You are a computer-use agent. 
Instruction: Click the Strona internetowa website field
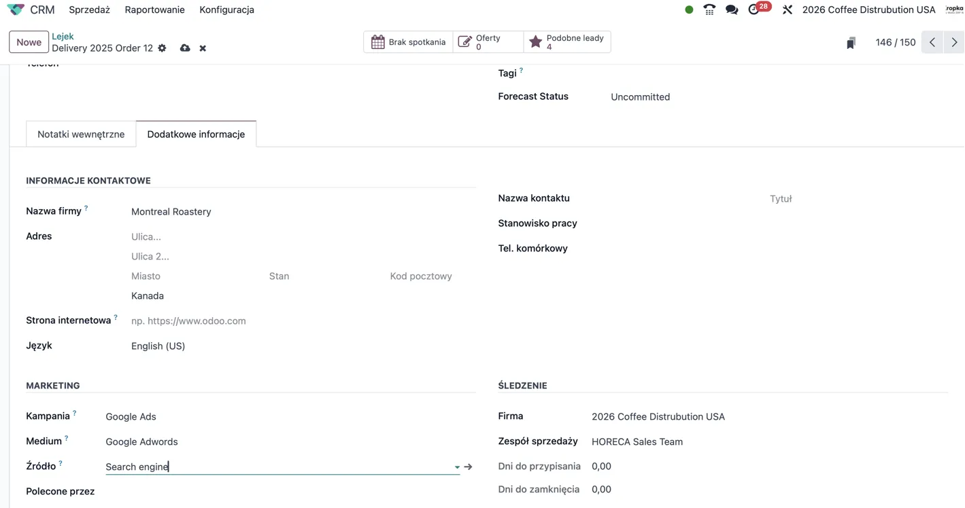(x=303, y=321)
